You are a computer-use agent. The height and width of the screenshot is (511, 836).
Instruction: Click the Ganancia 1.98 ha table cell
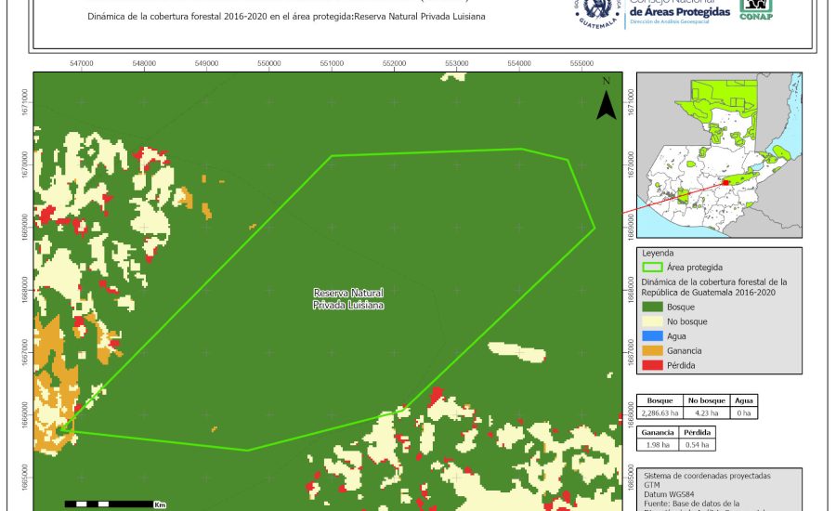point(659,445)
